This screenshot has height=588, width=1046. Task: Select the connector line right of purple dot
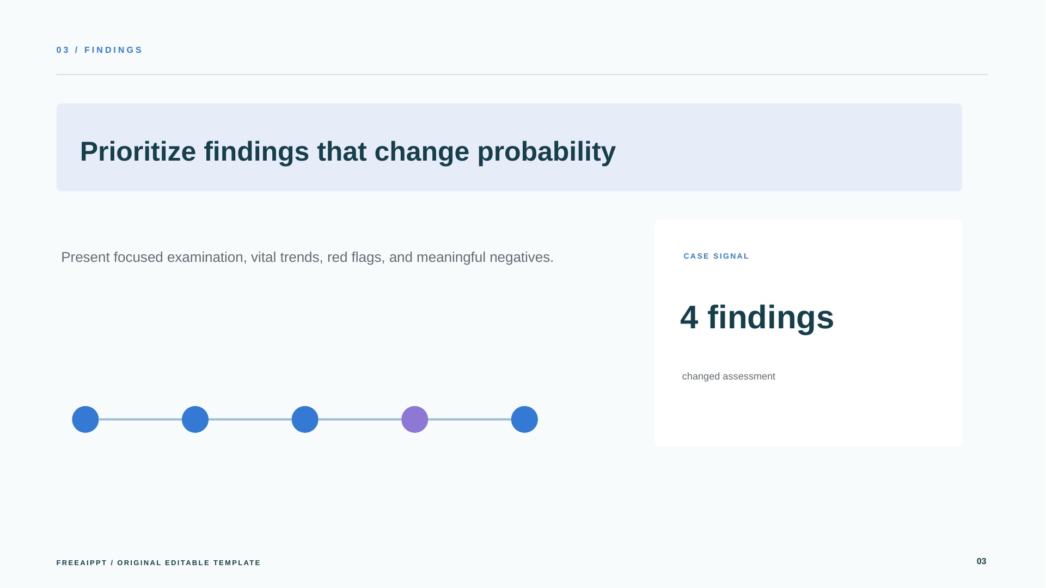(469, 419)
